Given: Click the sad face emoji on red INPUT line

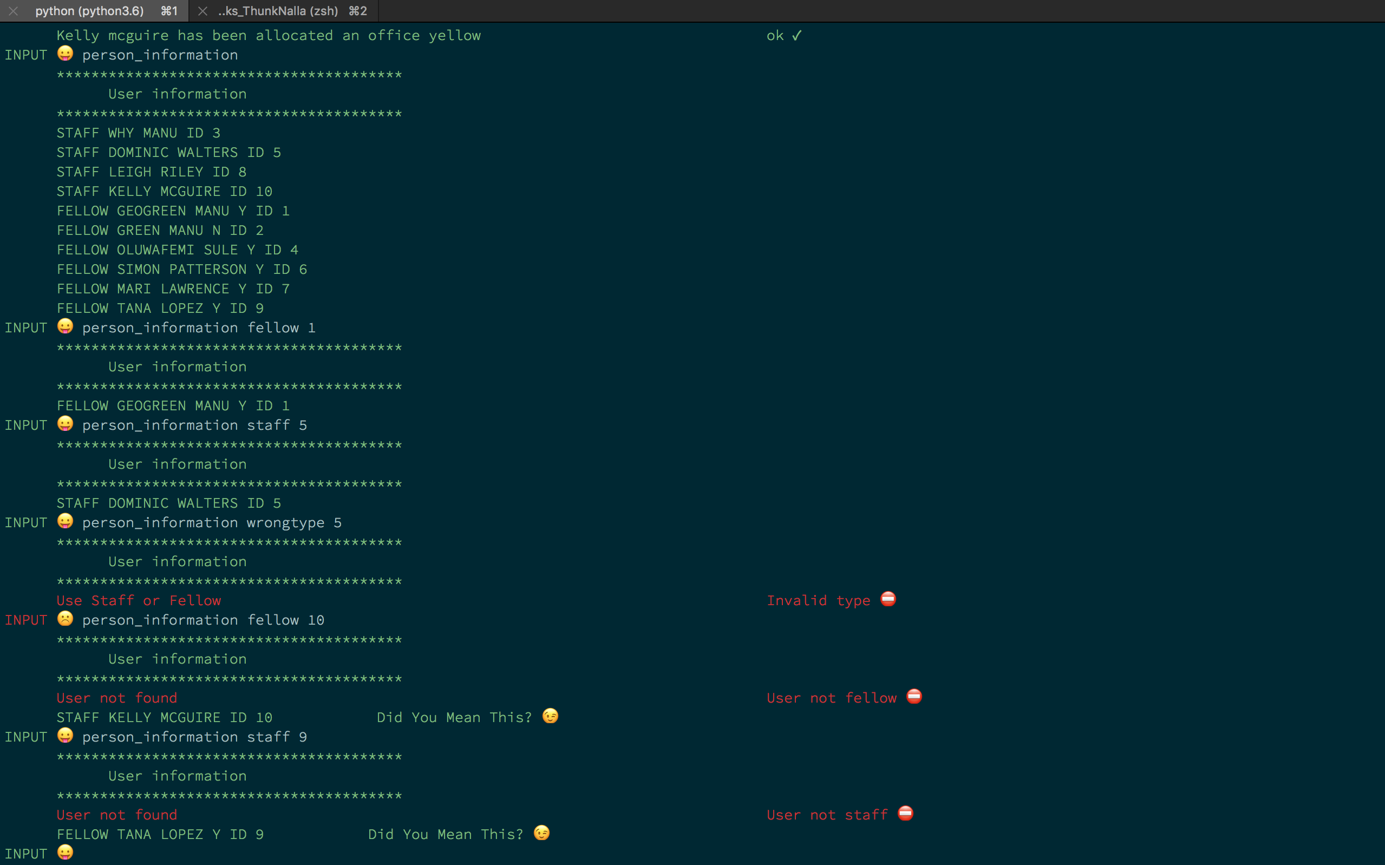Looking at the screenshot, I should (65, 618).
